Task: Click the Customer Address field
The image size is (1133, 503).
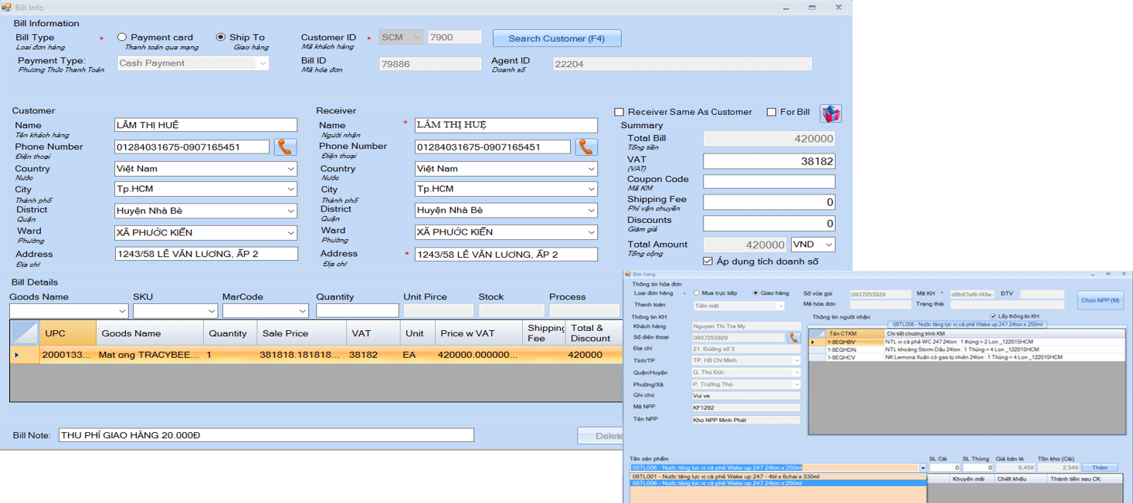Action: click(206, 254)
